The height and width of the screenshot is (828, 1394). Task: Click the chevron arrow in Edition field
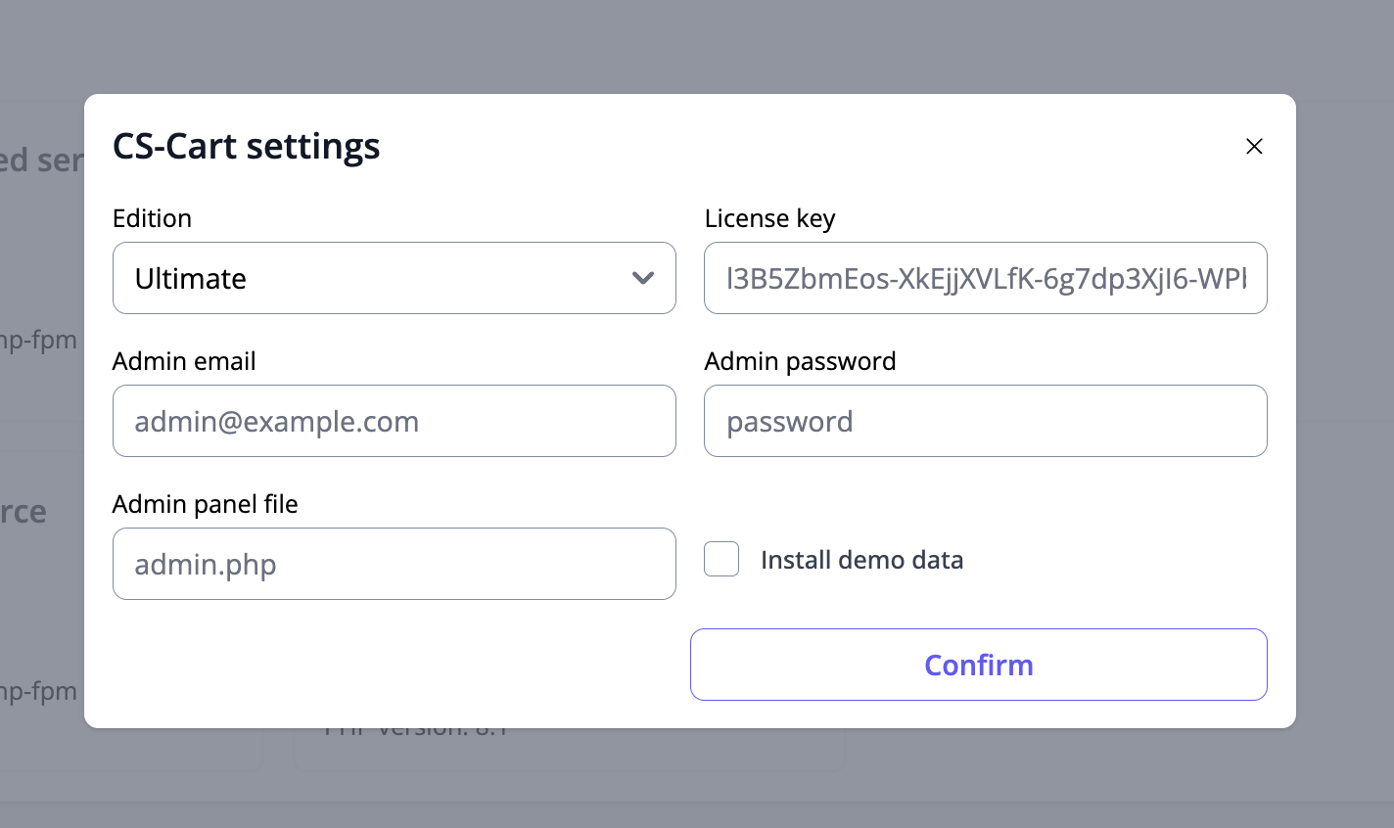click(643, 278)
